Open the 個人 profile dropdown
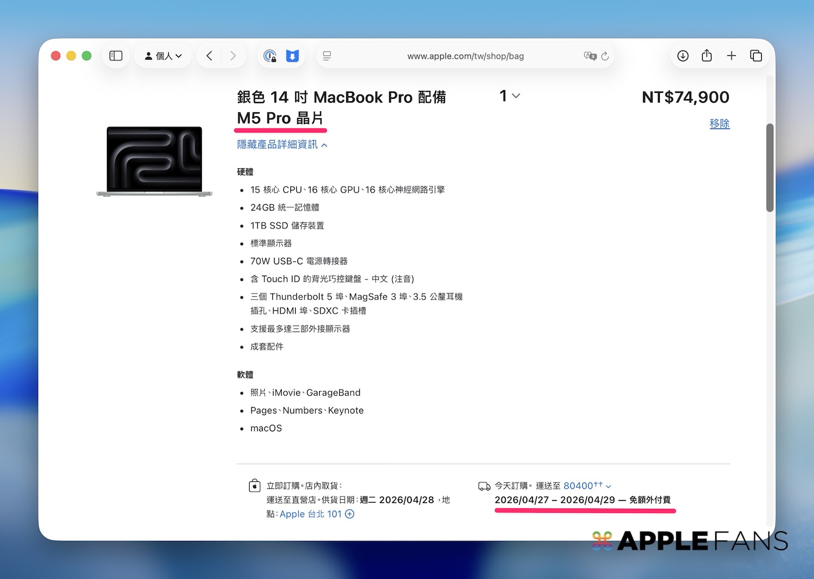 pos(163,56)
